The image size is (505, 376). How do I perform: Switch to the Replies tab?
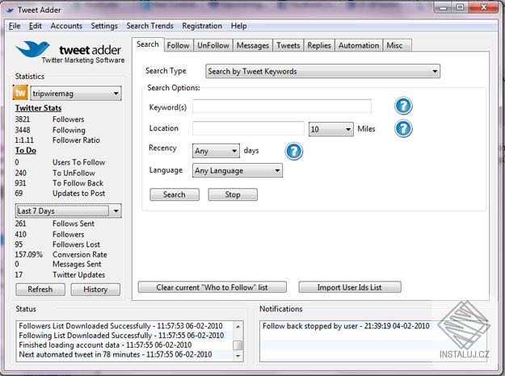tap(319, 45)
